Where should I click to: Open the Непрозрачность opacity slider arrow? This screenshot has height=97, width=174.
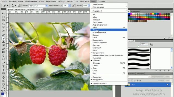(69, 5)
